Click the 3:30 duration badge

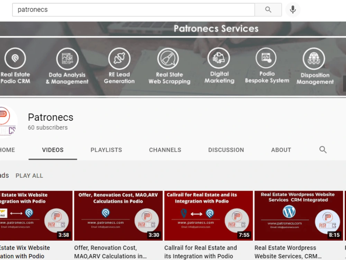pos(154,235)
